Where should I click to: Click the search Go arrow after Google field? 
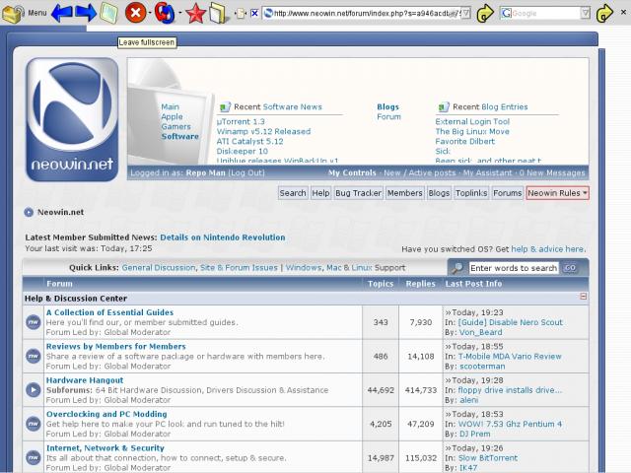click(604, 13)
